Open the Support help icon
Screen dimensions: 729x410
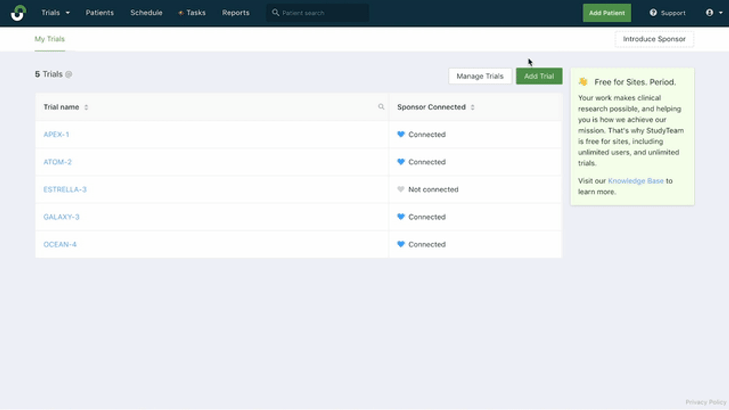[652, 12]
